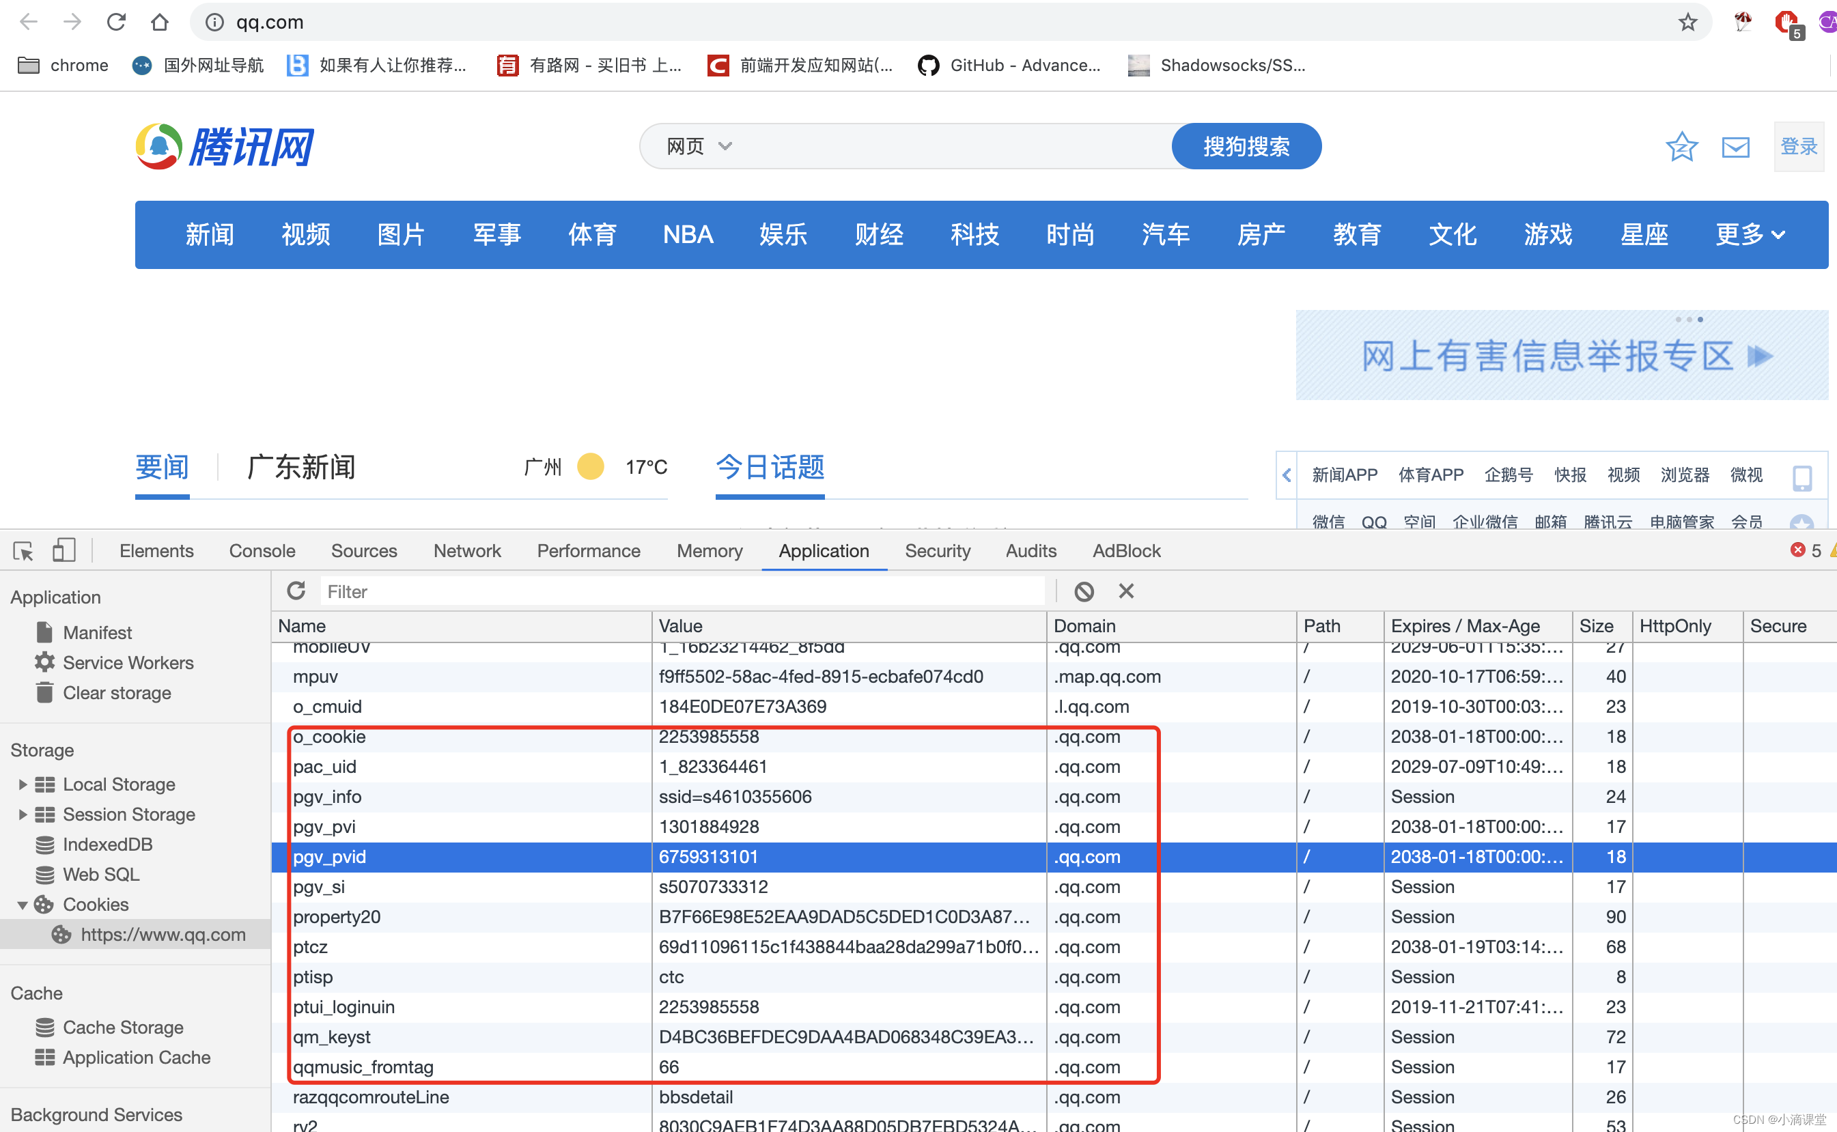1837x1132 pixels.
Task: Open the mail envelope icon in header
Action: pos(1735,147)
